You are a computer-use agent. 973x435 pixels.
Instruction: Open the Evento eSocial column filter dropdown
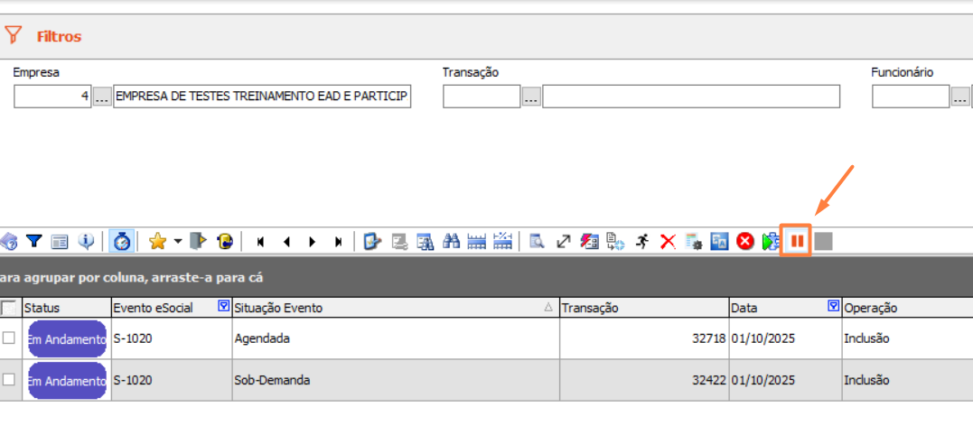223,307
